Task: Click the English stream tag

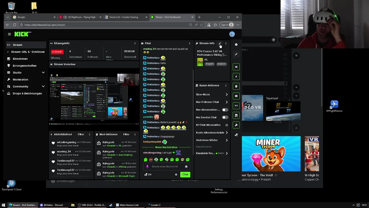Action: click(x=210, y=64)
